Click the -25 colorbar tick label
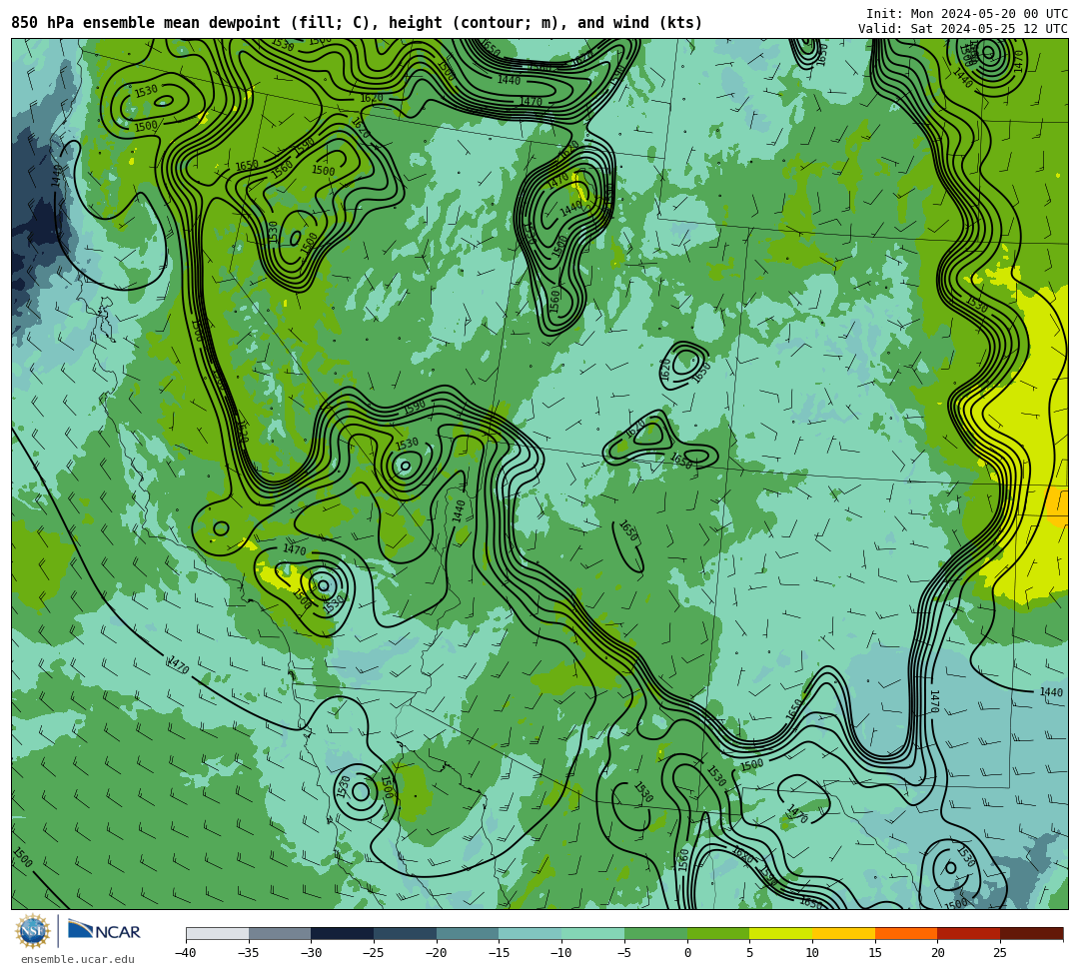The width and height of the screenshot is (1079, 972). [x=373, y=953]
